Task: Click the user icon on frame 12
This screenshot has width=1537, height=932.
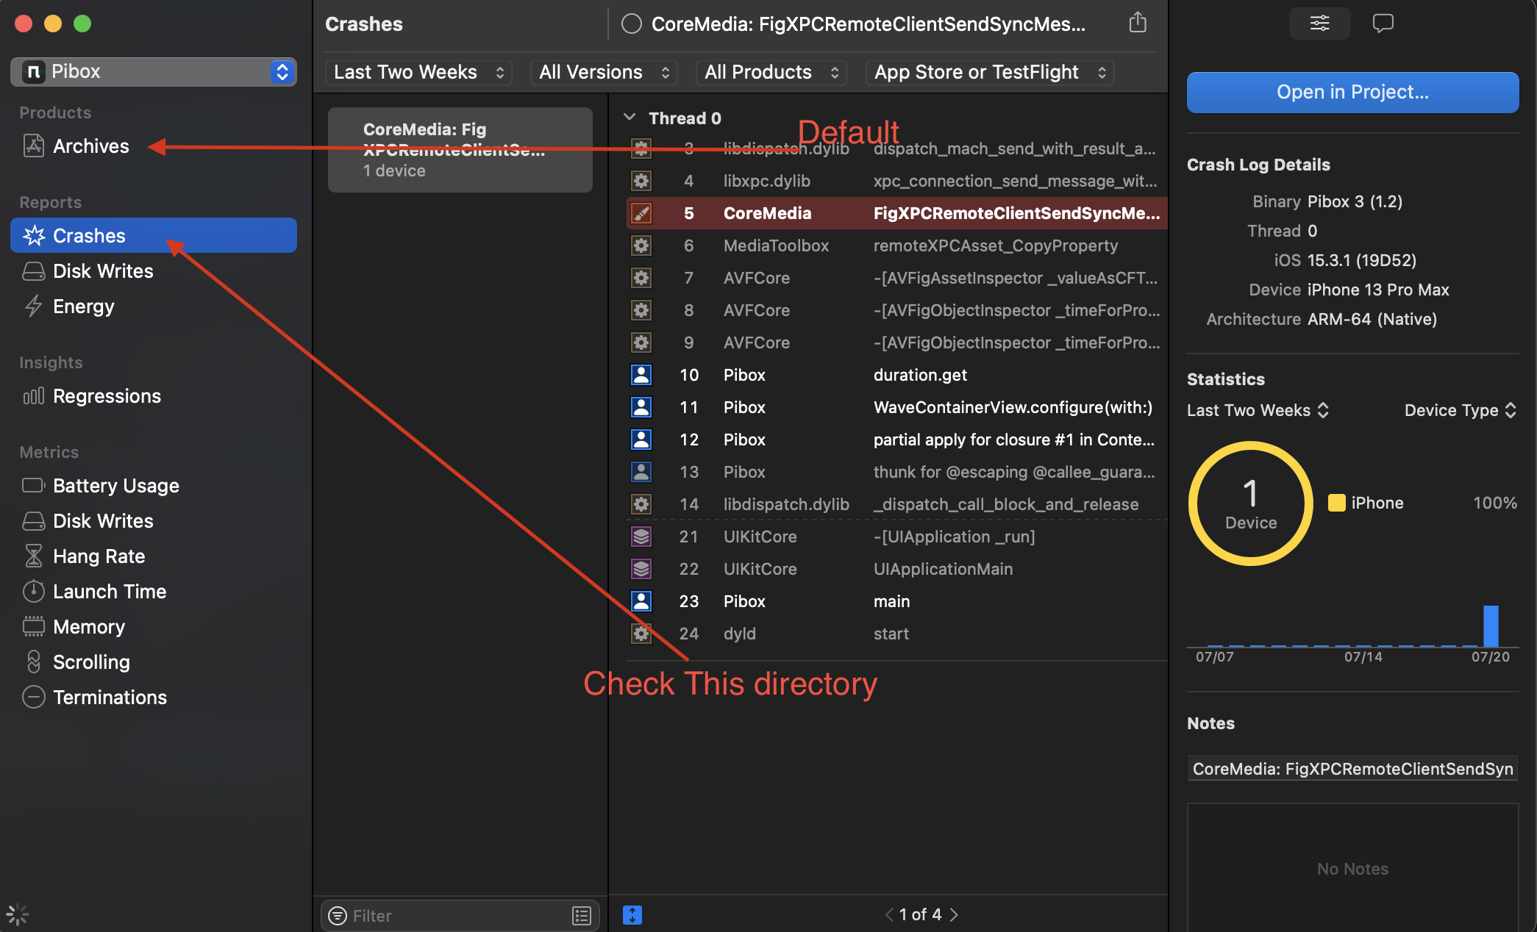Action: click(641, 440)
